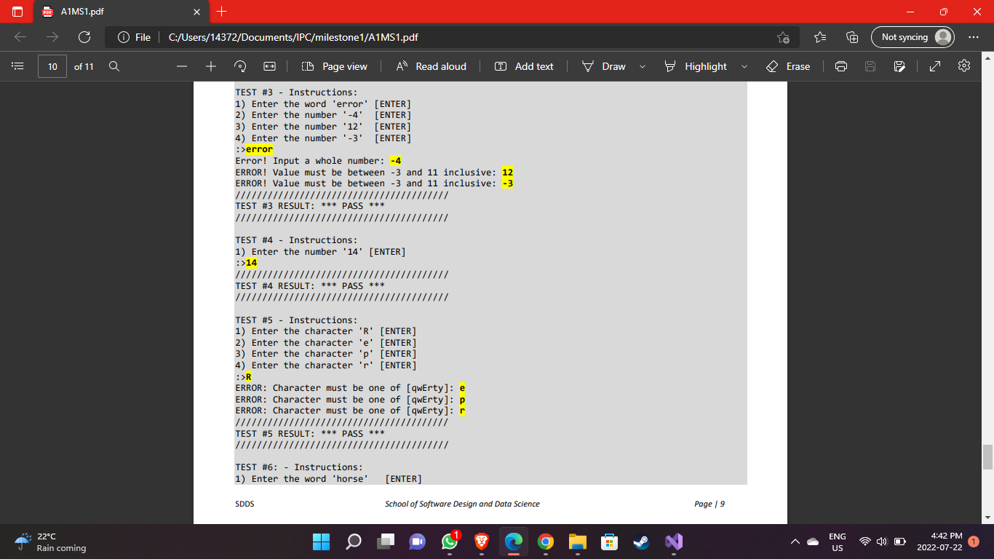
Task: Open the clock showing 4:42 PM
Action: (x=940, y=542)
